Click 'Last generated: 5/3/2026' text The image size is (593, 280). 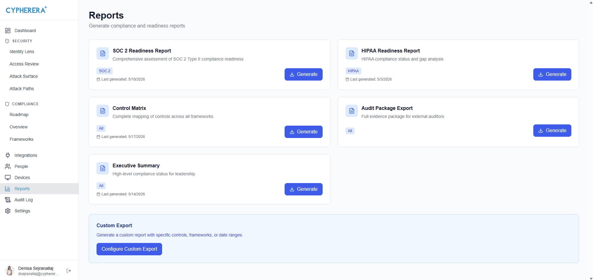coord(371,79)
